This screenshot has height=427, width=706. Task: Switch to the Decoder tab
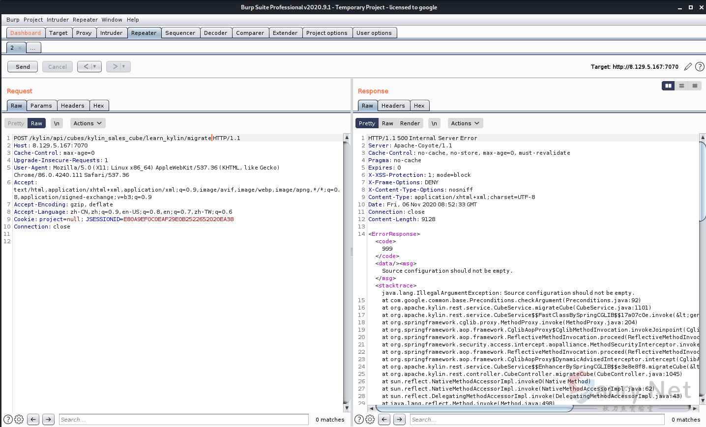(215, 33)
